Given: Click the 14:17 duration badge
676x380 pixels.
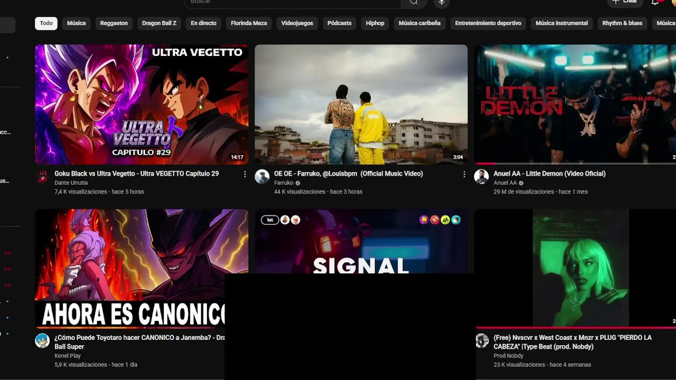Looking at the screenshot, I should (x=237, y=157).
